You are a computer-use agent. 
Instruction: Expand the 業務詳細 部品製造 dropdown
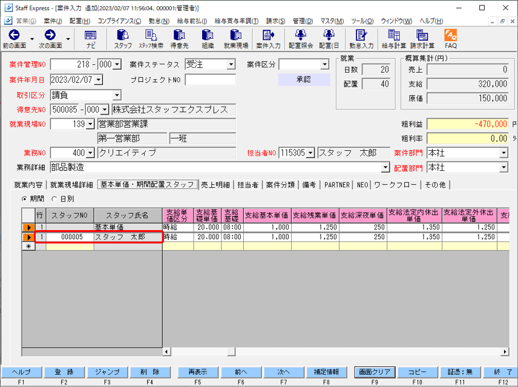tap(385, 168)
